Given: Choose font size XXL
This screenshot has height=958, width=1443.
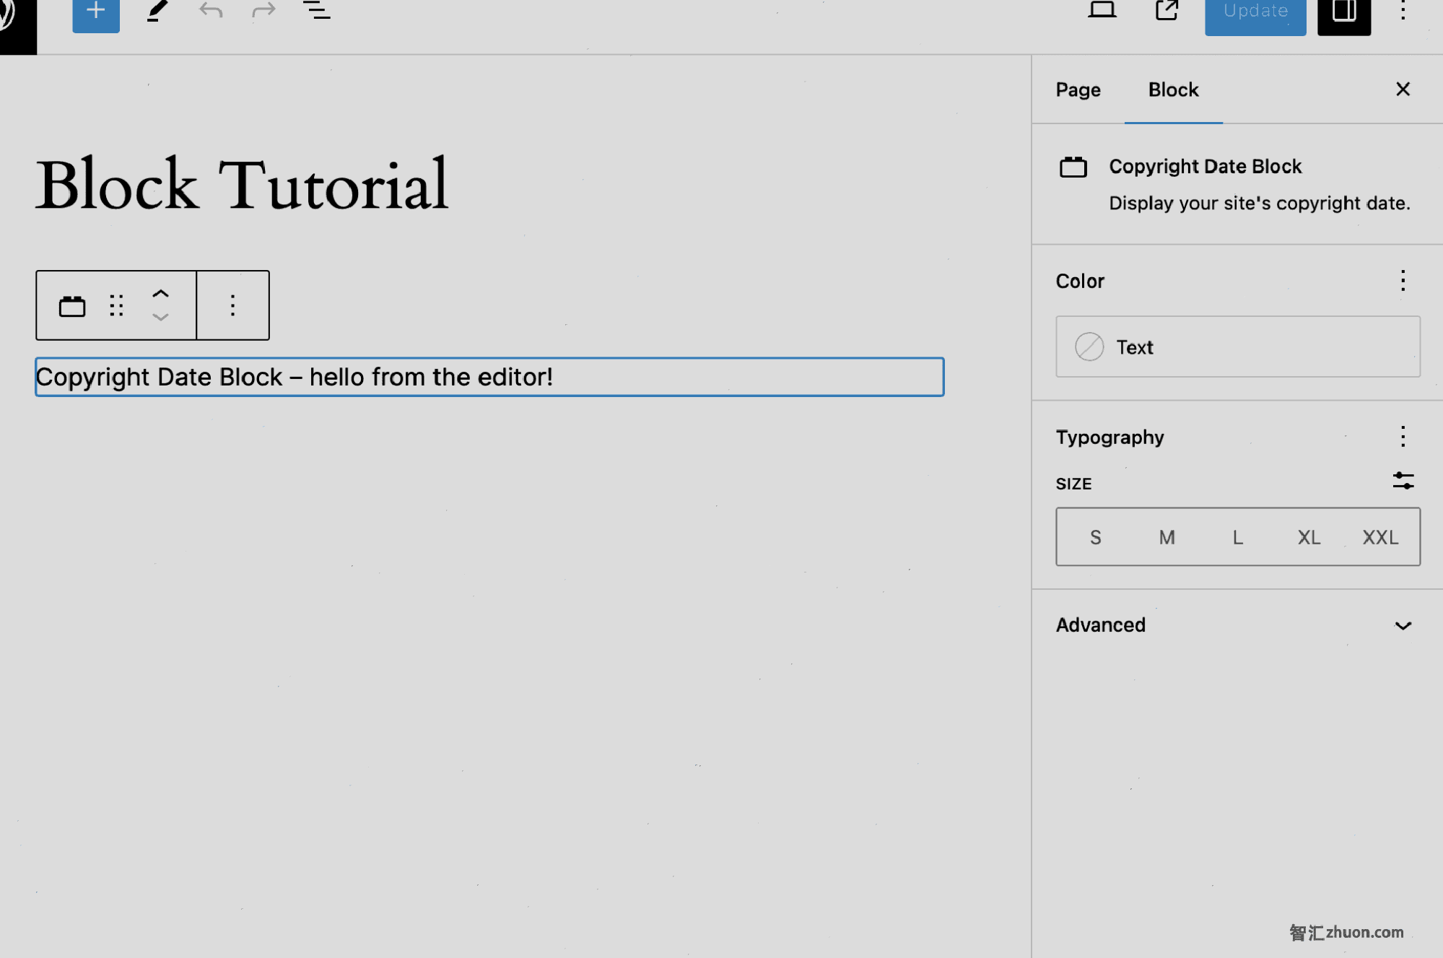Looking at the screenshot, I should click(x=1379, y=537).
